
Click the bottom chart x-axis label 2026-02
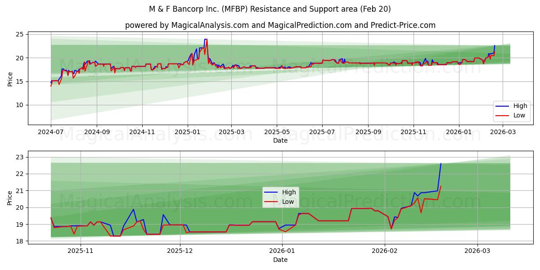click(384, 251)
